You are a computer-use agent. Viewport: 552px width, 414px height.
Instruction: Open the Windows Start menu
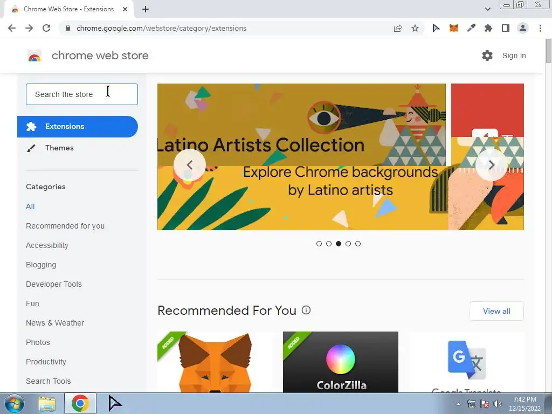pos(14,403)
